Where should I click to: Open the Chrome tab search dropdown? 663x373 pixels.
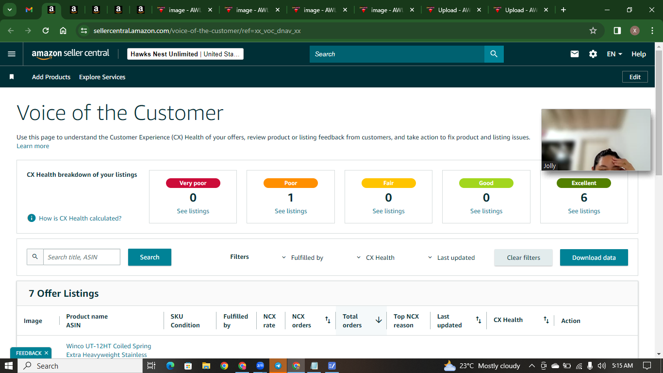tap(9, 10)
